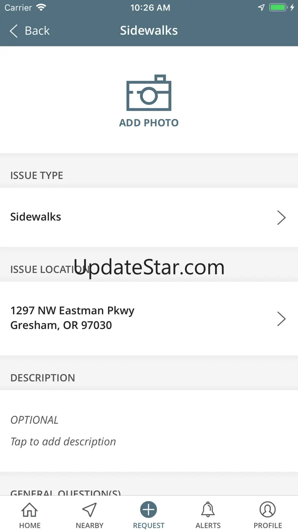Tap the battery indicator in status bar

click(x=278, y=8)
